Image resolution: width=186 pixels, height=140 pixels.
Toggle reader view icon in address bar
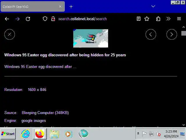click(x=139, y=19)
